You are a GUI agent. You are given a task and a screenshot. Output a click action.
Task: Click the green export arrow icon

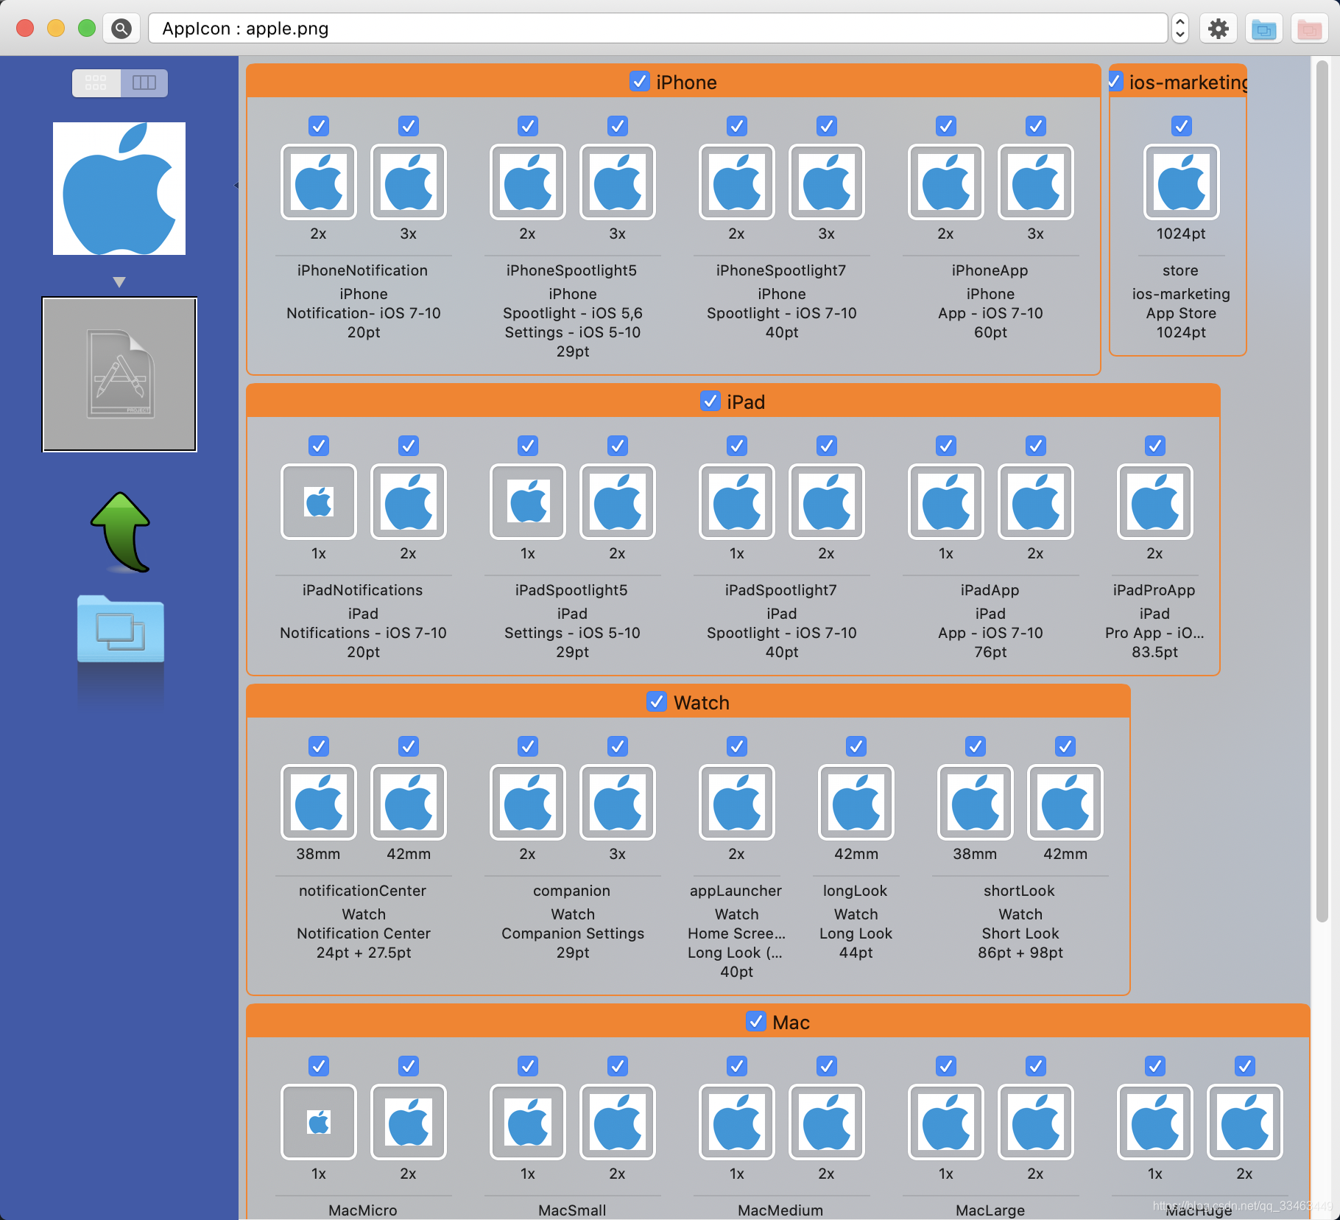(121, 532)
